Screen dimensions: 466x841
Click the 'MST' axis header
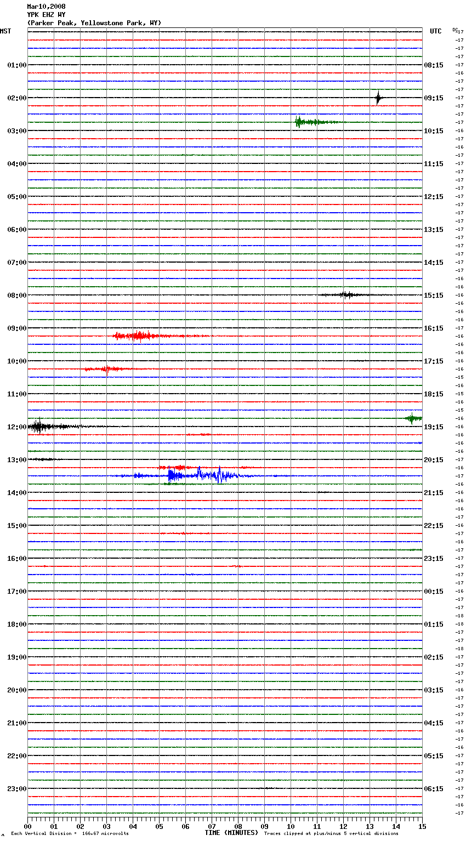tap(5, 31)
